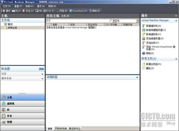Open the 作业 toolbar item

tap(28, 11)
